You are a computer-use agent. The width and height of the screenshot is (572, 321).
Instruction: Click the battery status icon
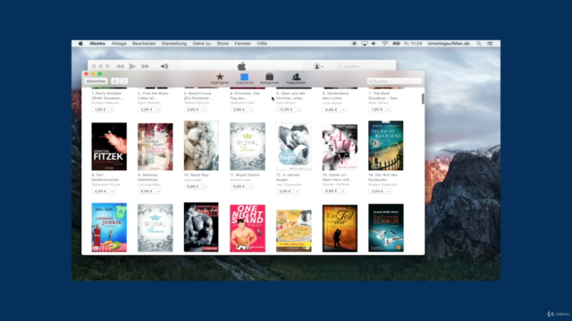pos(396,44)
